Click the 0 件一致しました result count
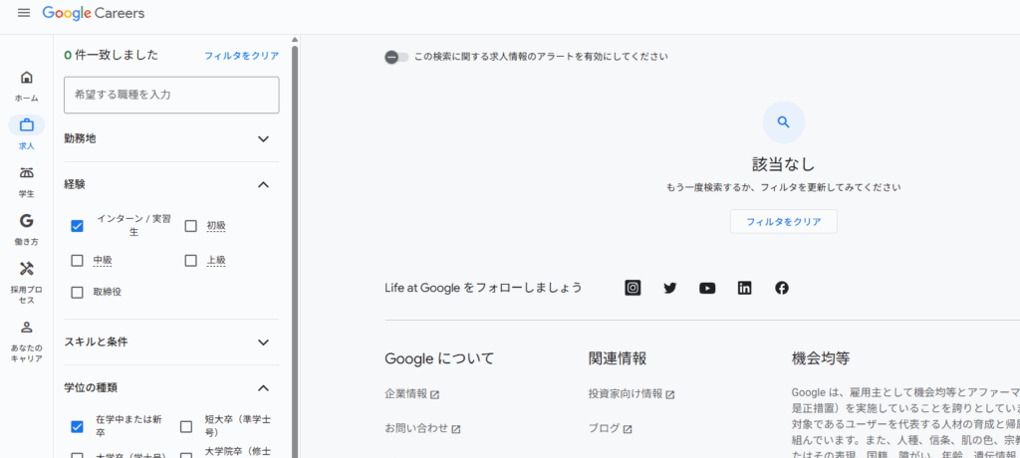This screenshot has width=1020, height=458. tap(111, 56)
